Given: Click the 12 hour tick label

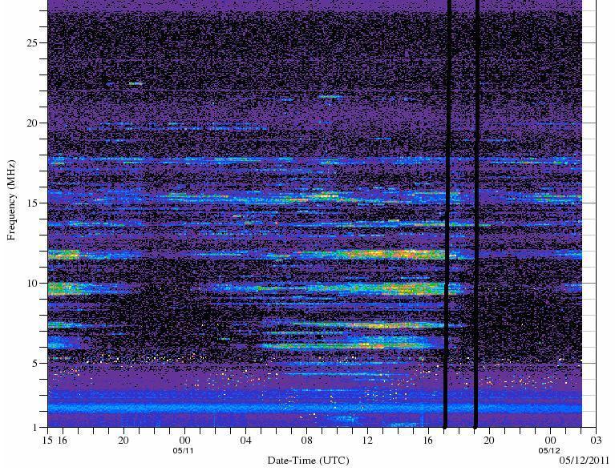Looking at the screenshot, I should click(x=367, y=441).
